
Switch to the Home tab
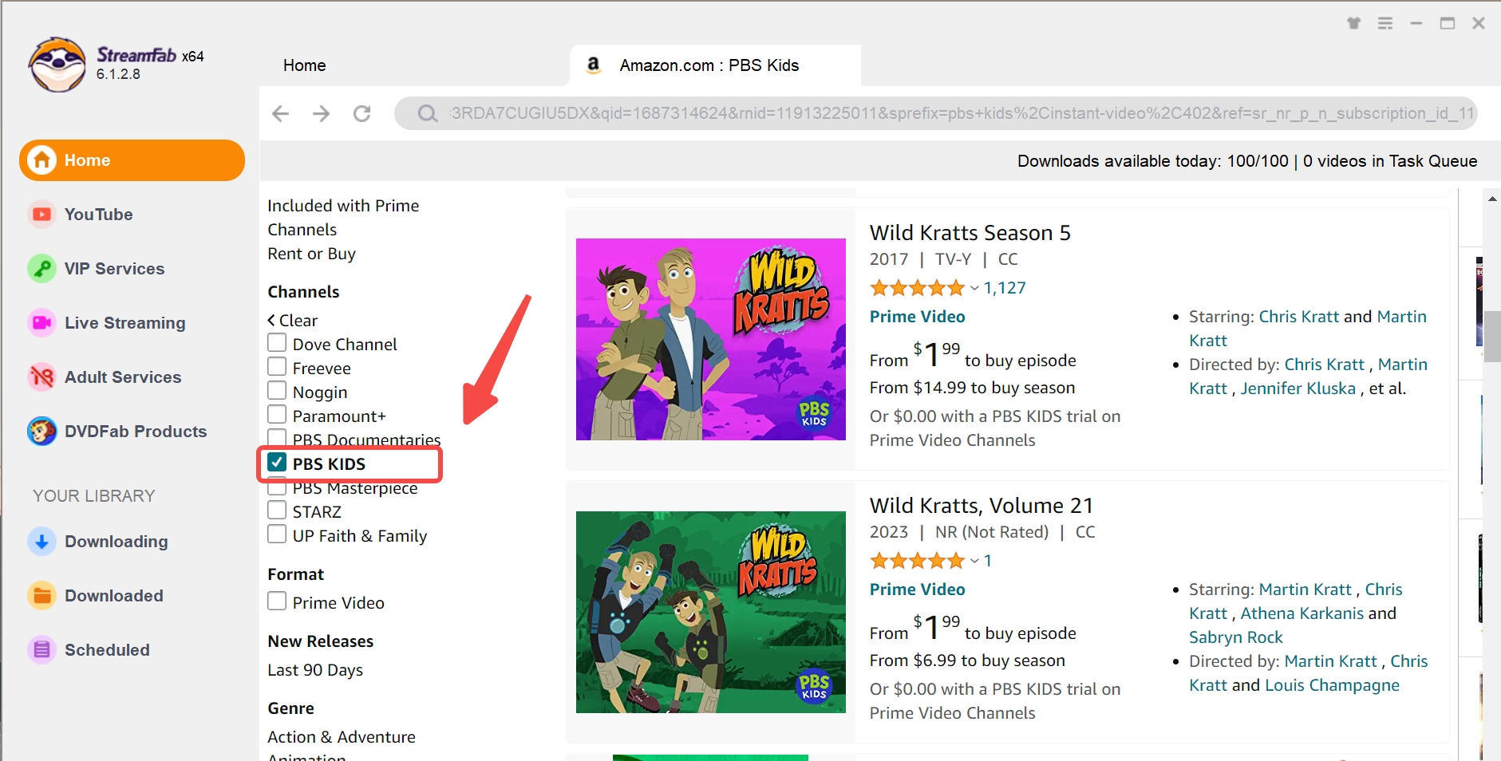tap(304, 65)
